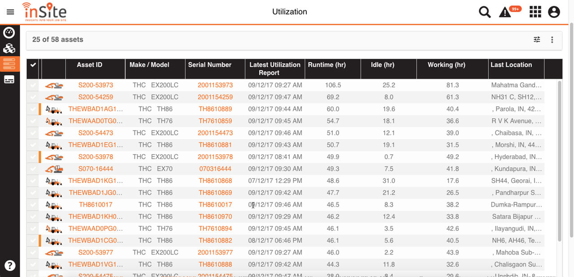The width and height of the screenshot is (574, 277).
Task: Open asset link S200-54259
Action: [96, 97]
